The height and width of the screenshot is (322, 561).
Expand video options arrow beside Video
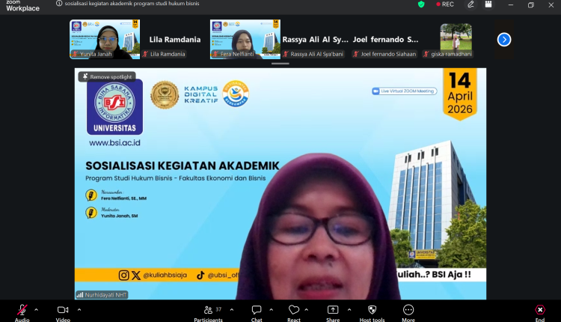click(79, 310)
